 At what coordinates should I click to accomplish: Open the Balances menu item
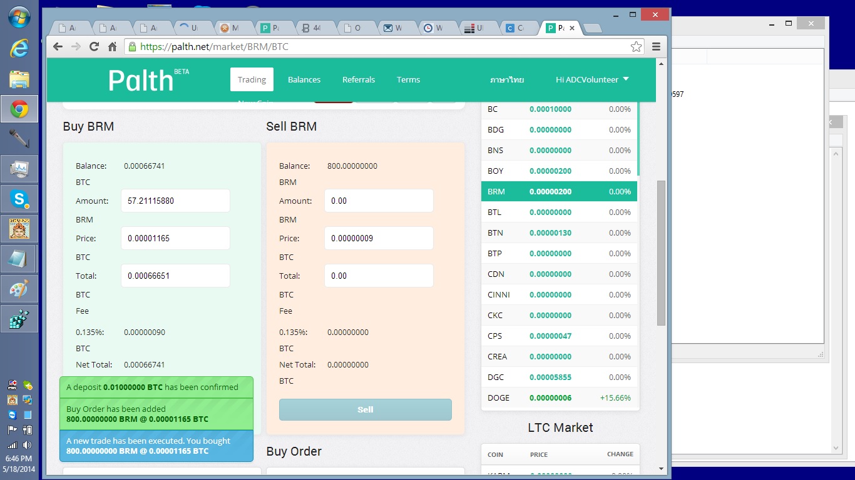(x=304, y=79)
